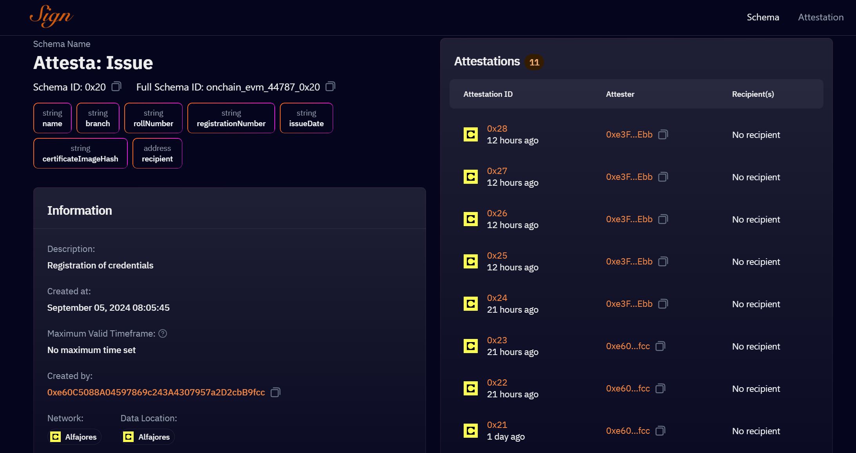The height and width of the screenshot is (453, 856).
Task: Click the Sign logo
Action: click(51, 16)
